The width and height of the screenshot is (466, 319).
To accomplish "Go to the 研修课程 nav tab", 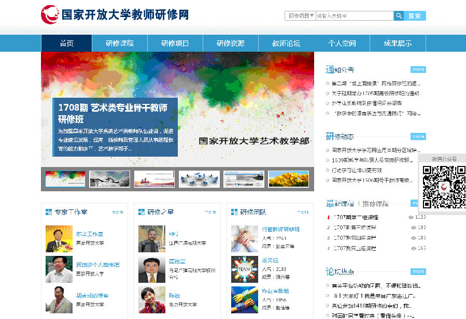I will [120, 43].
